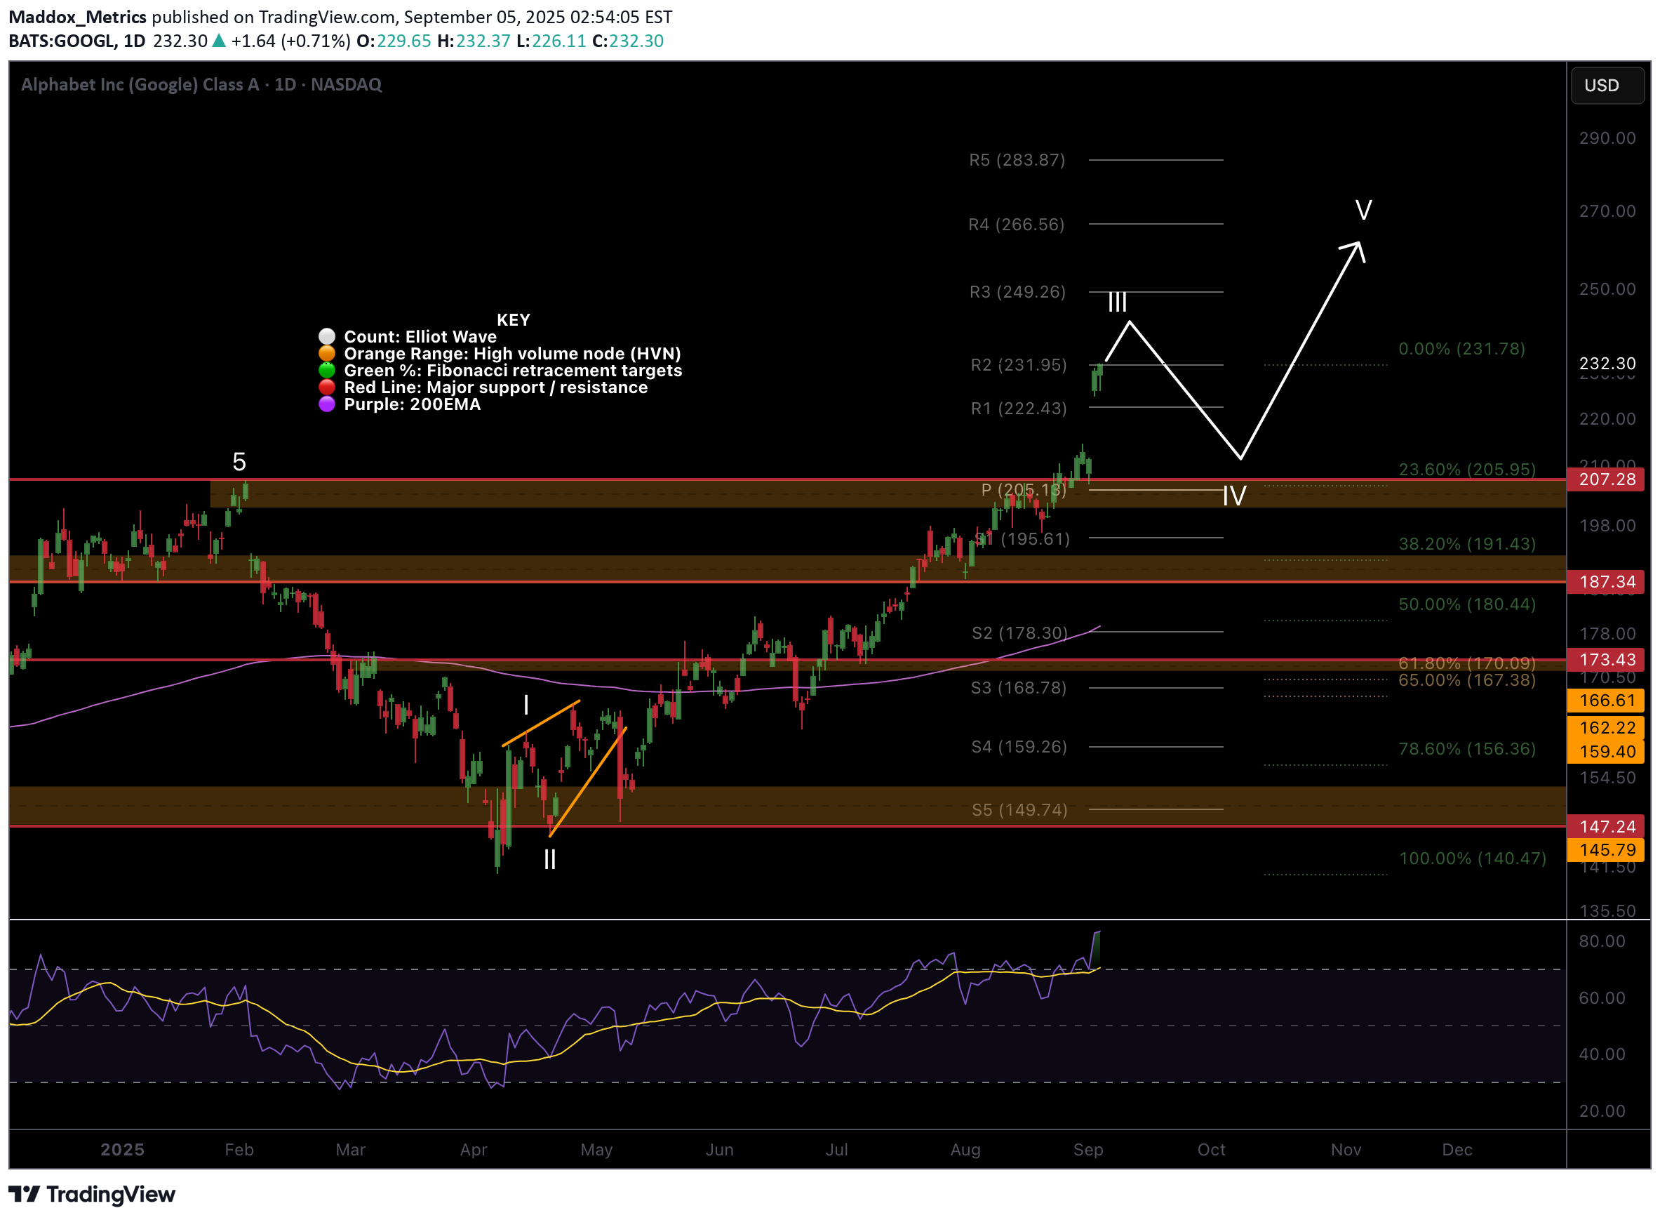This screenshot has height=1220, width=1660.
Task: Select the 207.28 red price label
Action: (x=1607, y=479)
